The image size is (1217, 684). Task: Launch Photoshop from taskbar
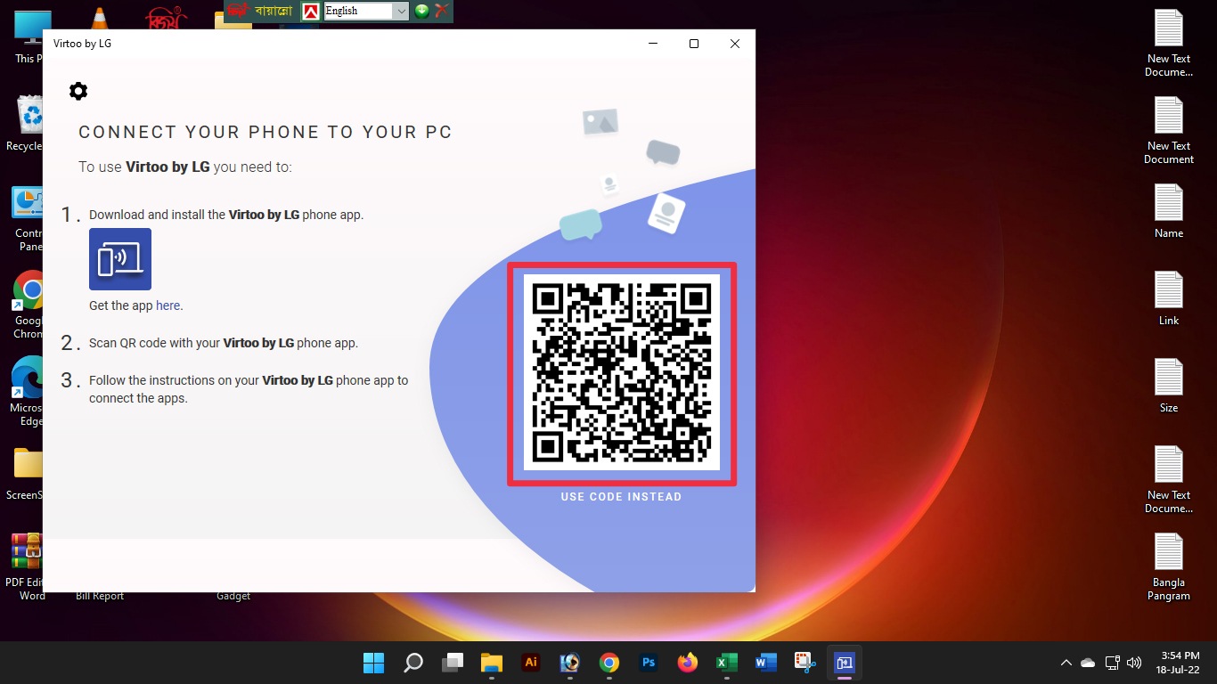[649, 663]
